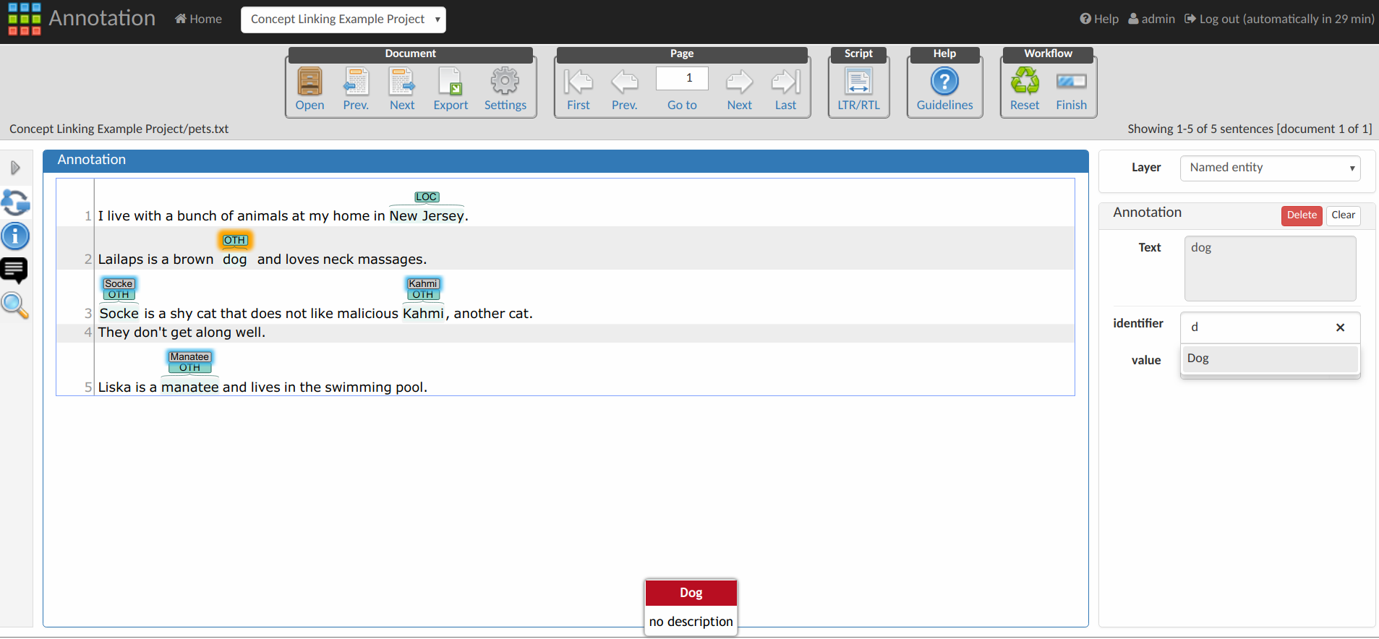Expand the left sidebar triangle
The image size is (1379, 639).
point(15,168)
